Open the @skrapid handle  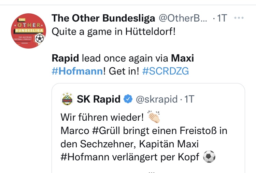pyautogui.click(x=156, y=99)
